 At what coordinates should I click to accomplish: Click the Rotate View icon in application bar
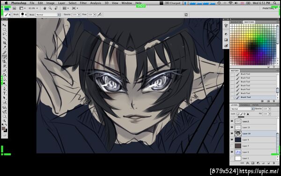point(56,8)
